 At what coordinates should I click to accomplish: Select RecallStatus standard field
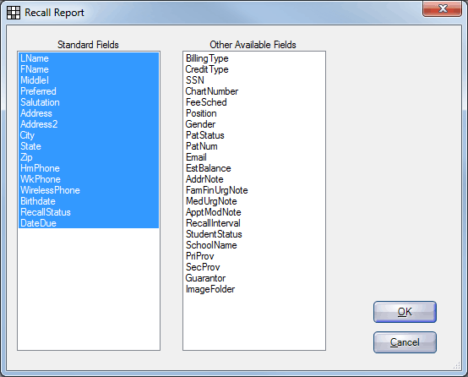coord(89,212)
